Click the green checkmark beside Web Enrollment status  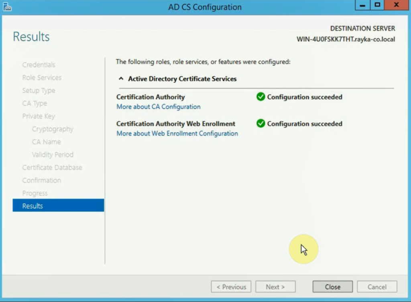tap(260, 123)
